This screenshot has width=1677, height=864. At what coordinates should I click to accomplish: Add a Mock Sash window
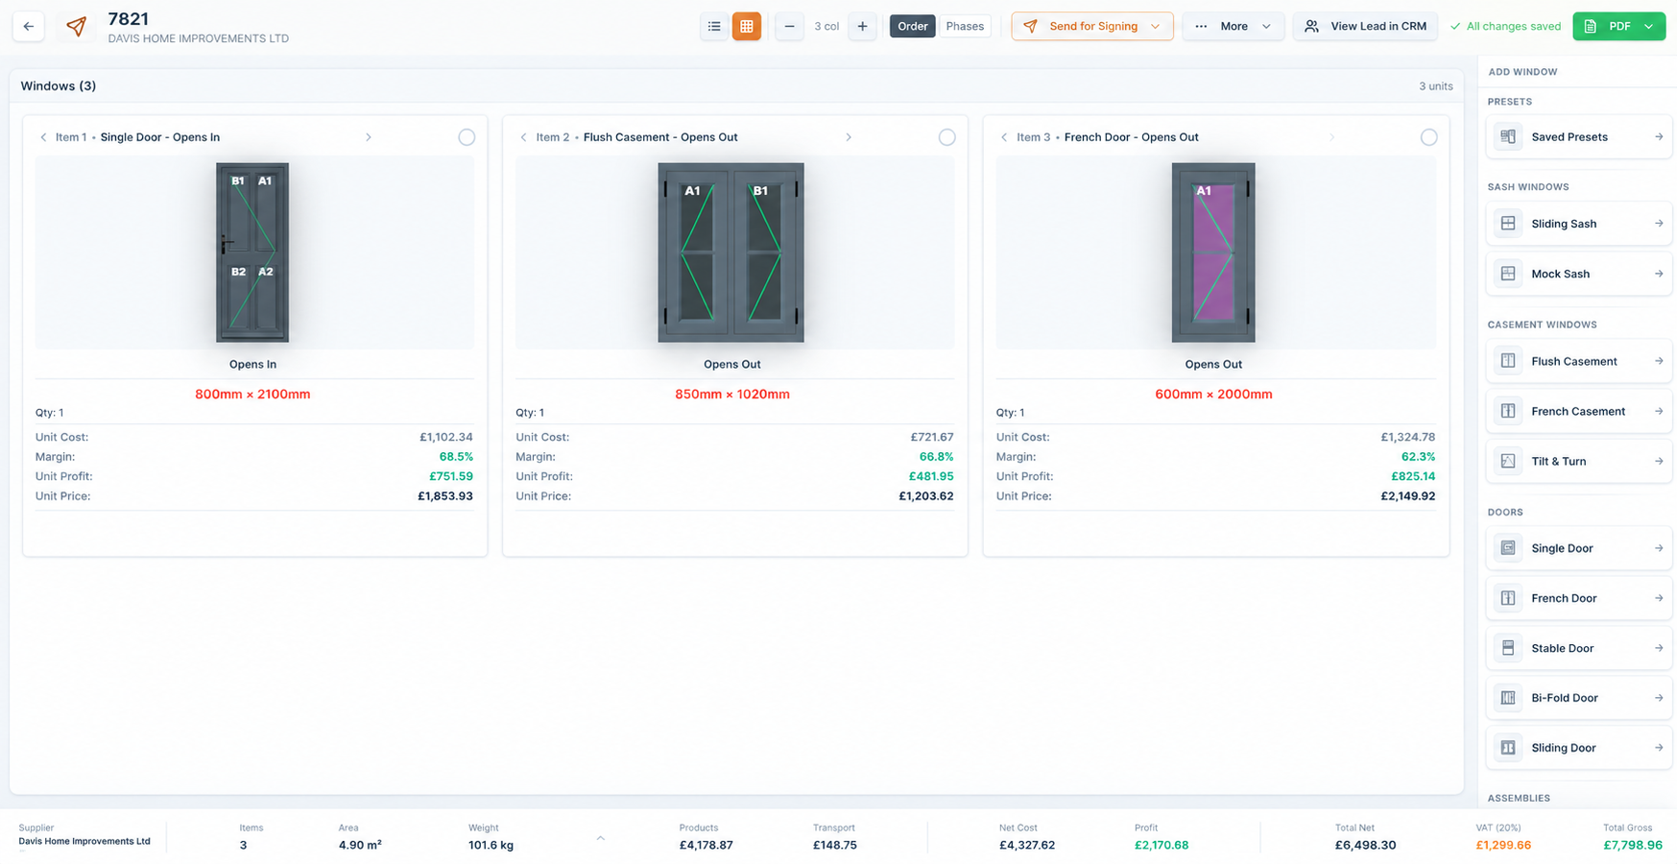1579,274
